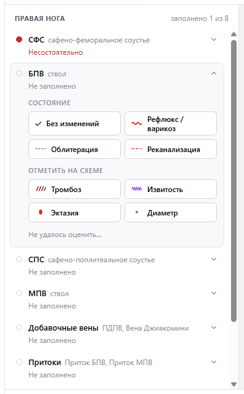Viewport: 244px width, 394px height.
Task: Click the Не удалось оценить... field
Action: (65, 235)
